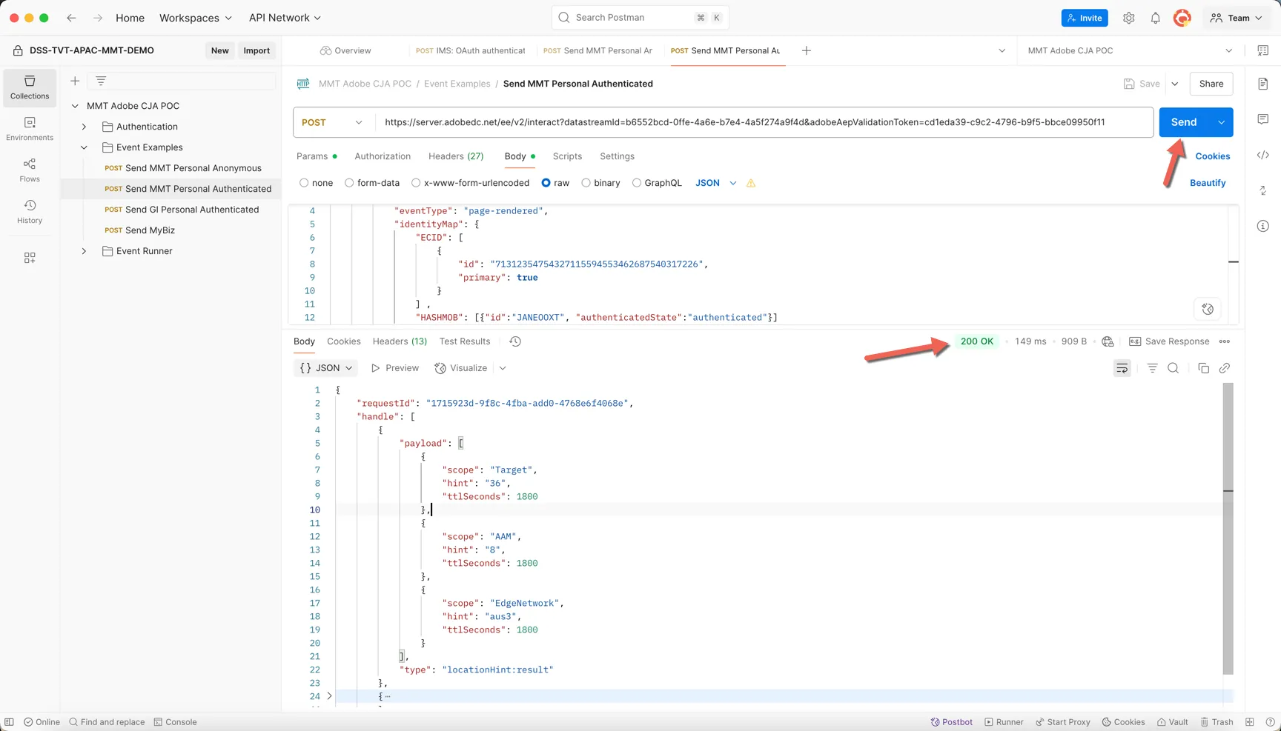Image resolution: width=1281 pixels, height=731 pixels.
Task: Click the Send button
Action: point(1184,122)
